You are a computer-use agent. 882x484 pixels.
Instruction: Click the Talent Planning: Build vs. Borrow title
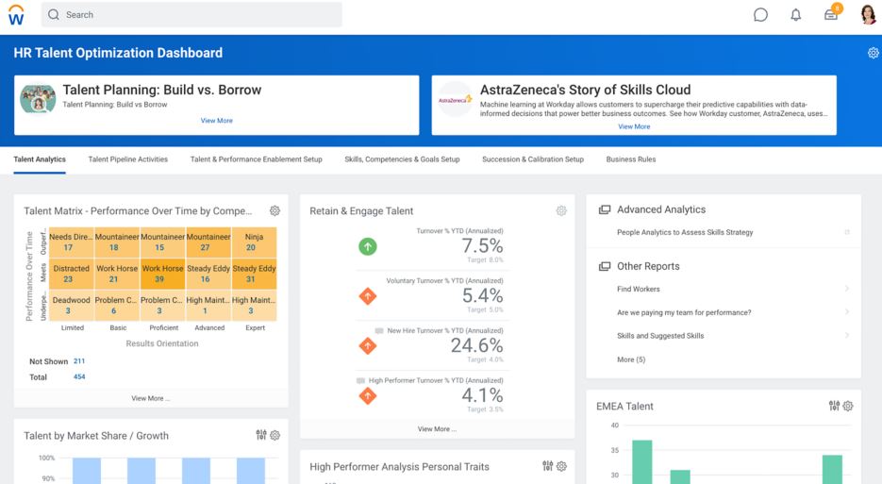pyautogui.click(x=162, y=90)
